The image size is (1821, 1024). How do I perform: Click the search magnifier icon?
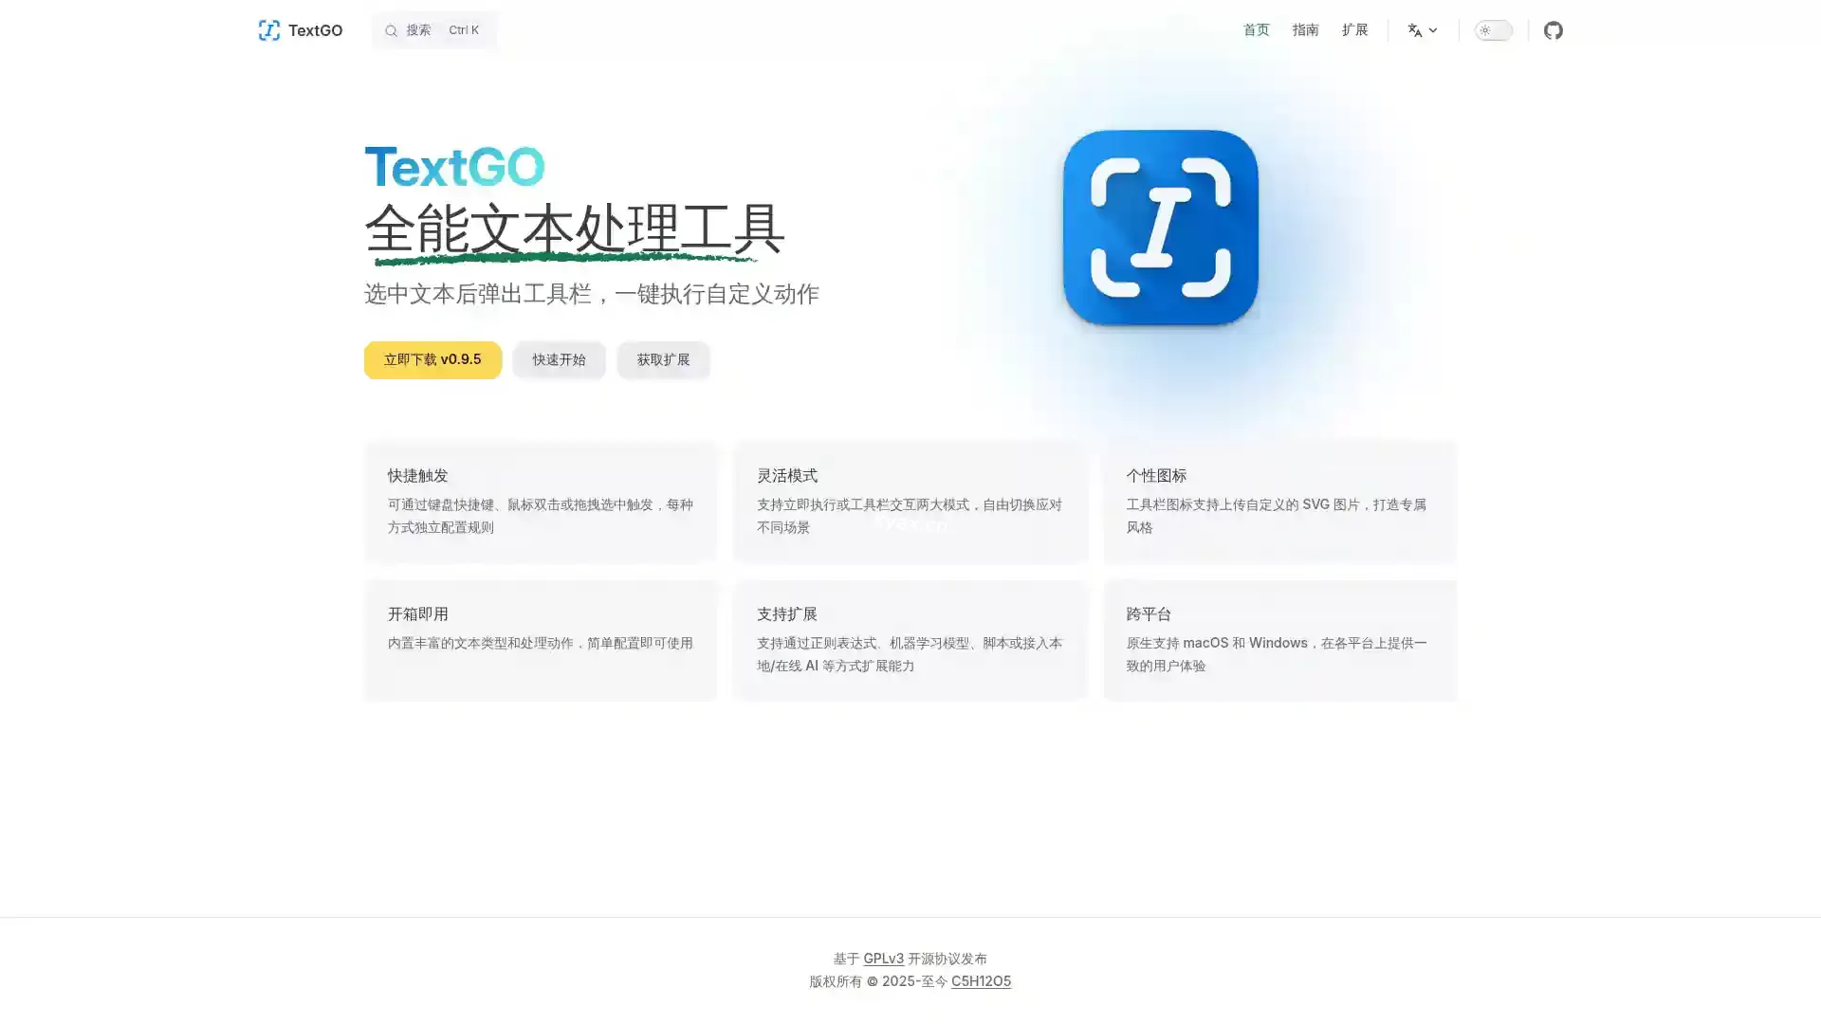point(391,31)
